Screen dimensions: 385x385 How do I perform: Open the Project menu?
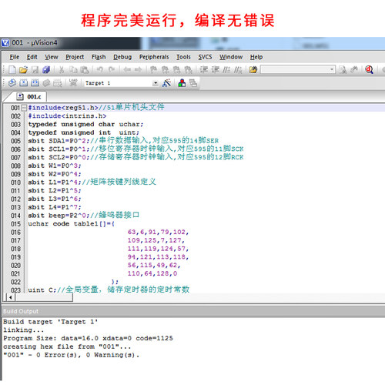[75, 57]
